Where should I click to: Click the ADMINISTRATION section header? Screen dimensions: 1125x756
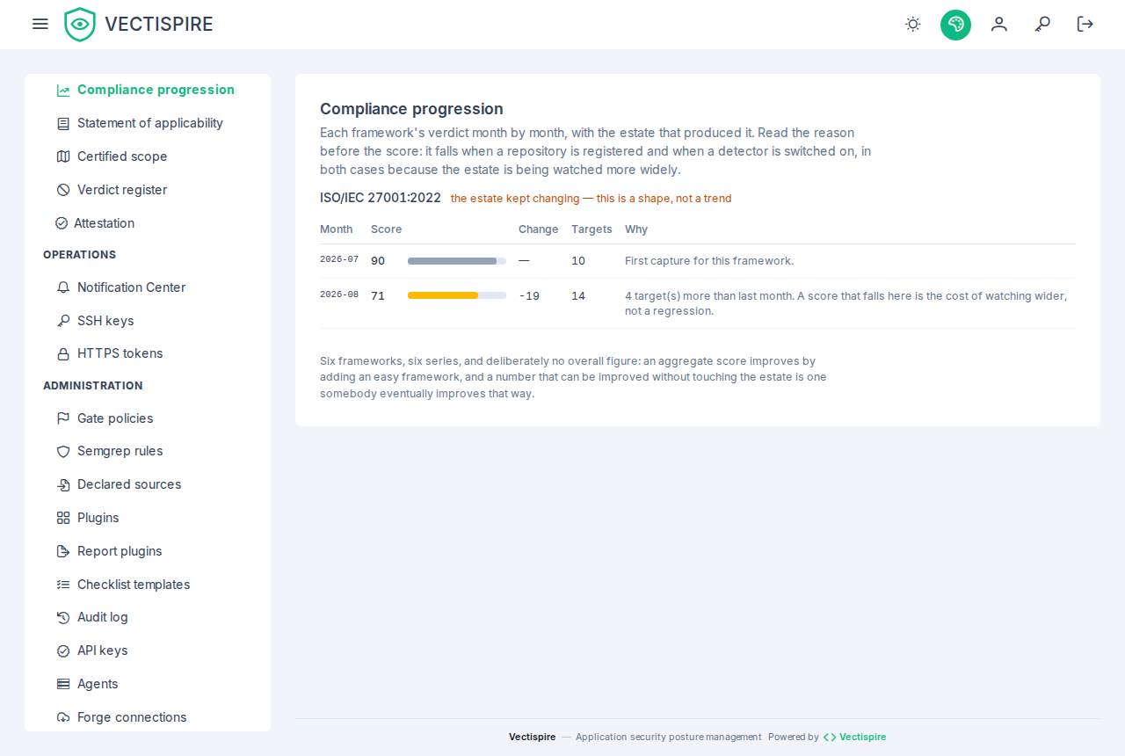pyautogui.click(x=93, y=386)
